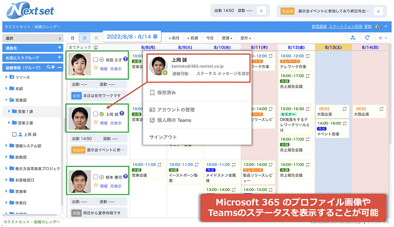
Task: Open 月表示 link for 上岡 誠
Action: [116, 123]
